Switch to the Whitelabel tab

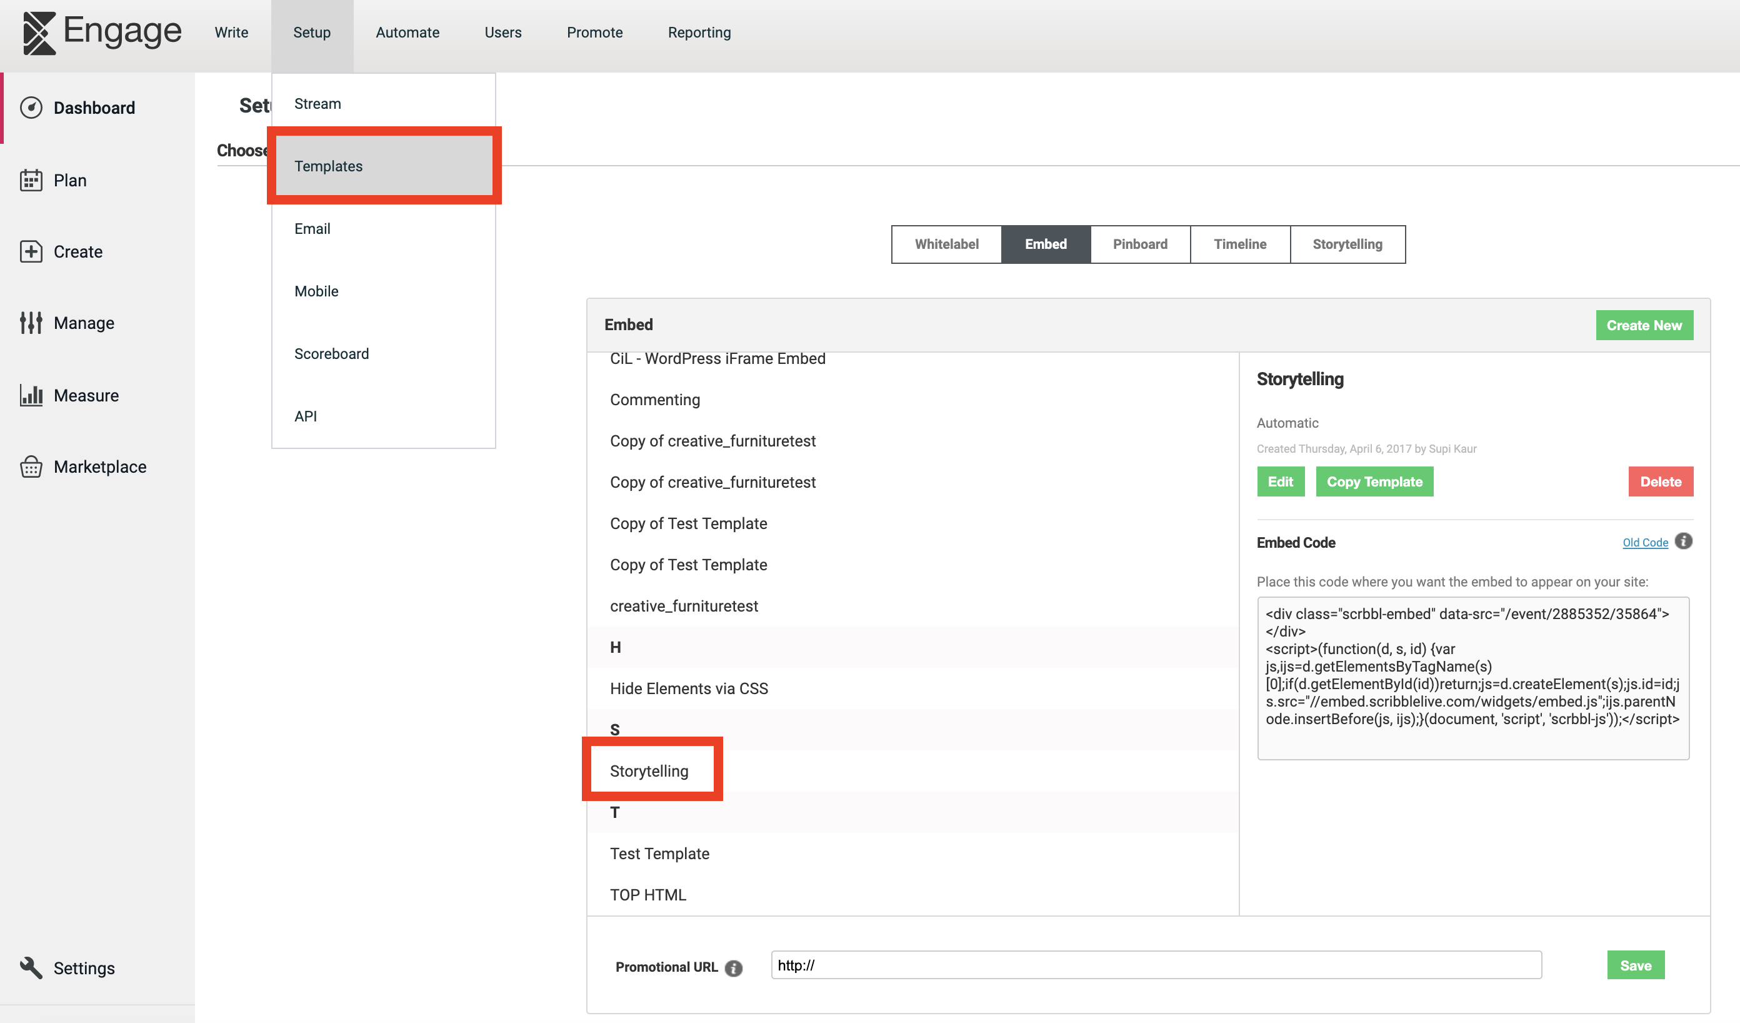(x=947, y=244)
